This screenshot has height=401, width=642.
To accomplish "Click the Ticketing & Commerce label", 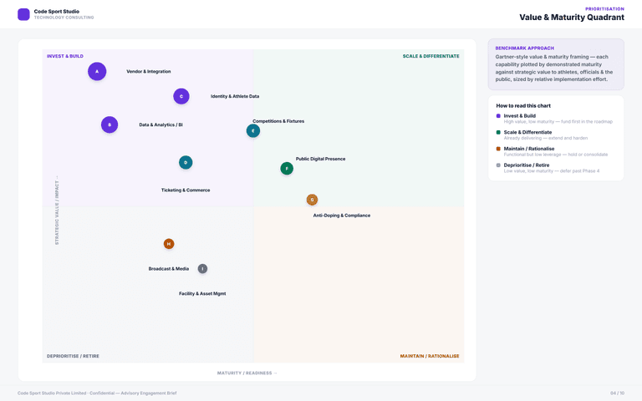I will point(186,190).
